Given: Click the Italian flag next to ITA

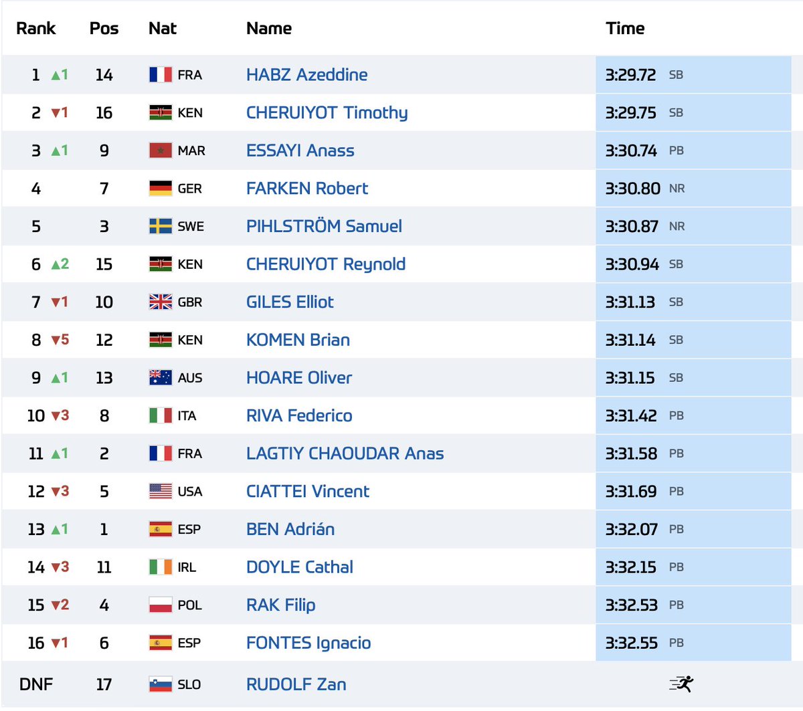Looking at the screenshot, I should tap(161, 415).
